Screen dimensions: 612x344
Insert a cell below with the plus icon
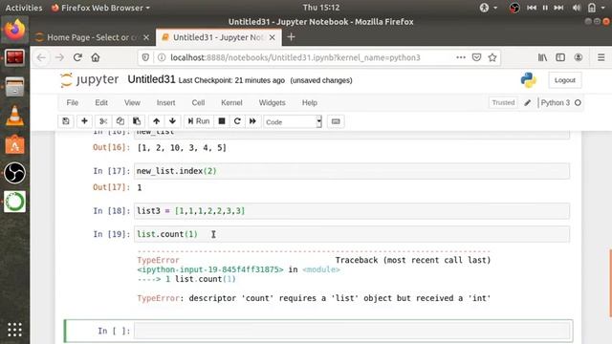(84, 121)
